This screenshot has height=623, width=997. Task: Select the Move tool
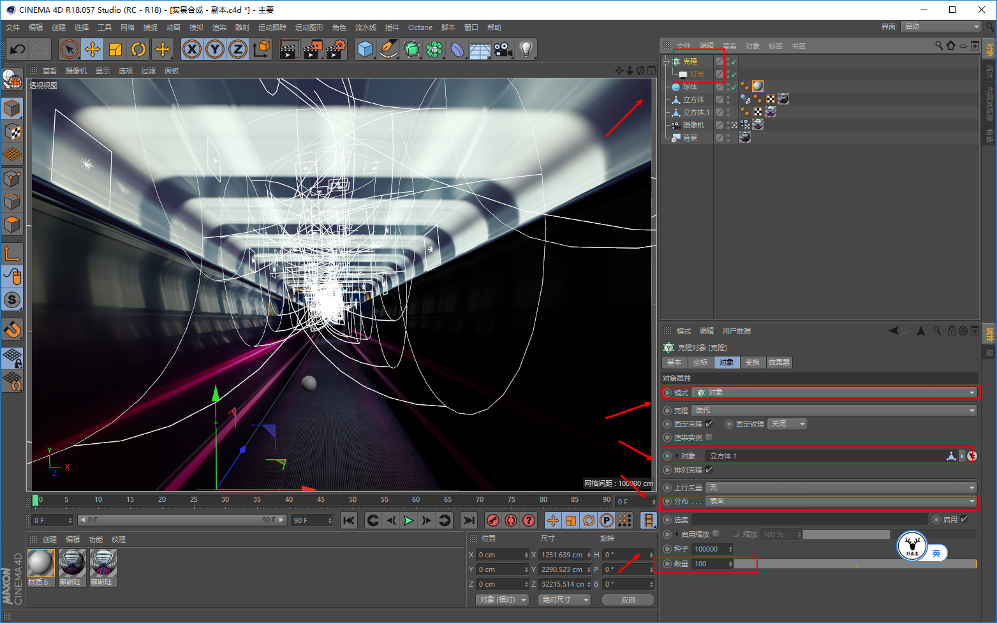click(x=92, y=49)
